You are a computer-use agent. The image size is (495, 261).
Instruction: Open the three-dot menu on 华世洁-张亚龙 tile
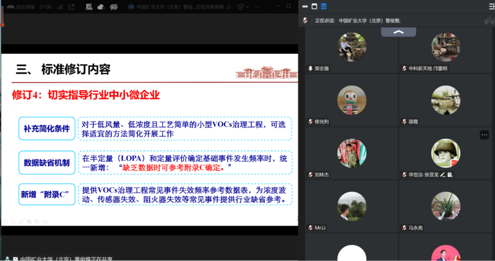point(484,135)
